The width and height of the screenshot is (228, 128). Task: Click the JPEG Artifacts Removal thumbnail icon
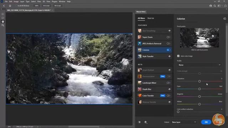point(140,43)
